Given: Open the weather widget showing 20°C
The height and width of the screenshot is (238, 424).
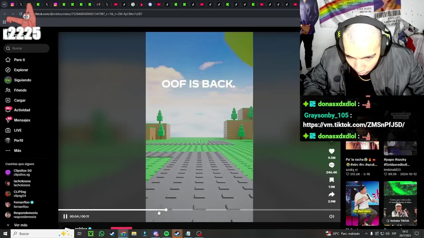Looking at the screenshot, I should [x=343, y=234].
